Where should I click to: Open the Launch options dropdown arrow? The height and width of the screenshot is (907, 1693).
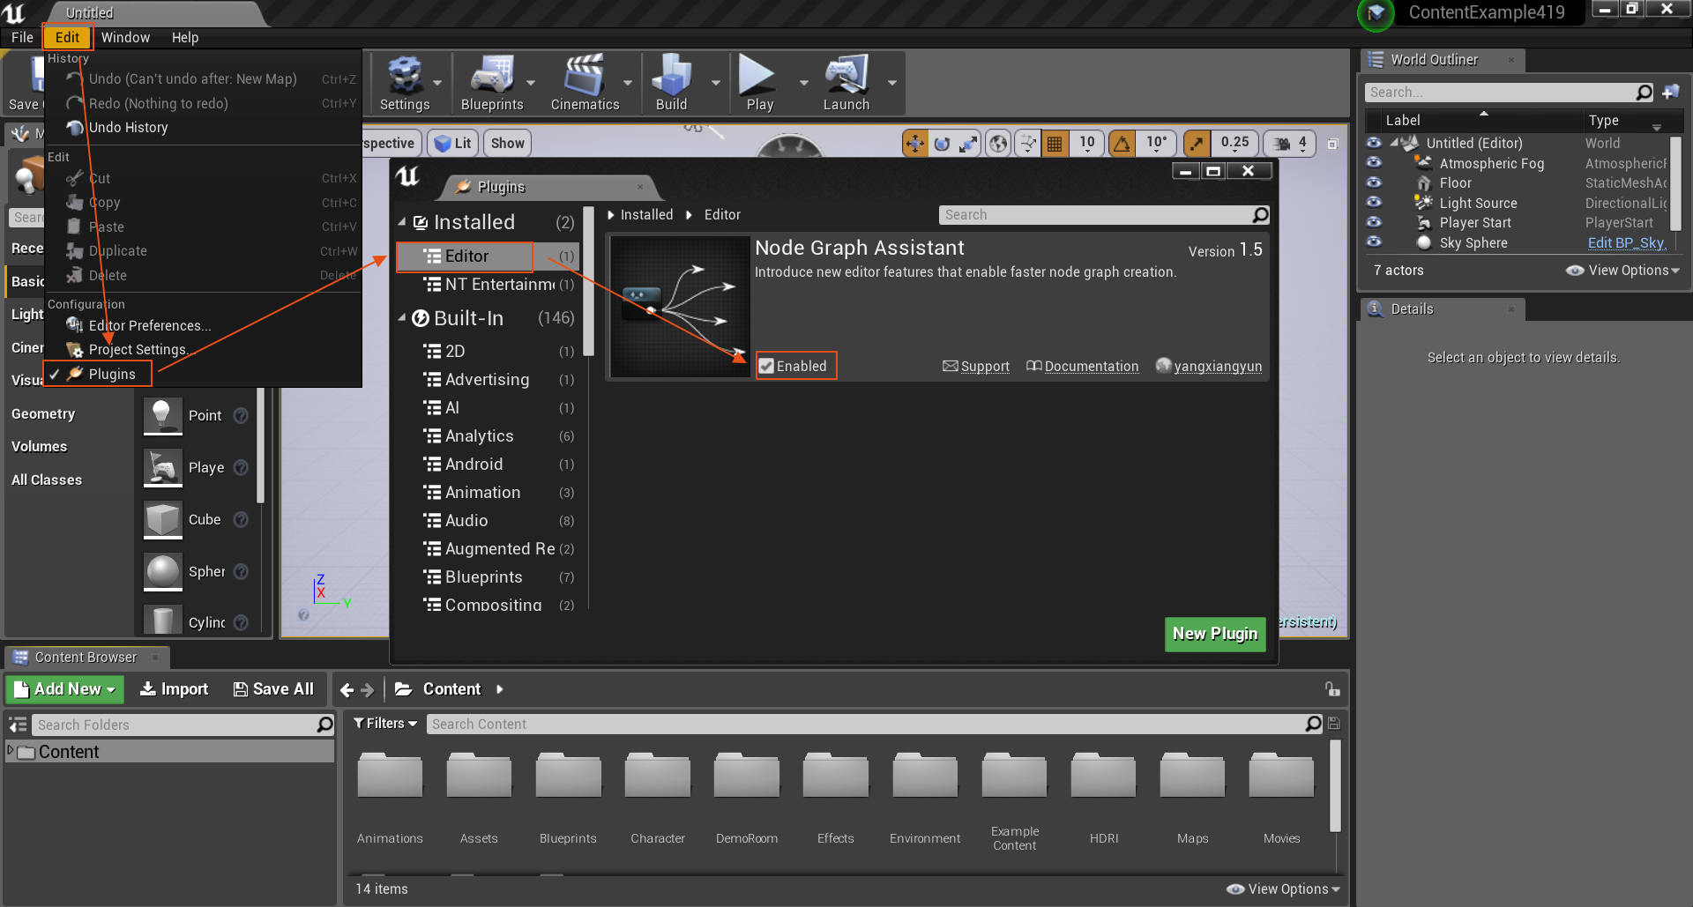click(x=891, y=83)
